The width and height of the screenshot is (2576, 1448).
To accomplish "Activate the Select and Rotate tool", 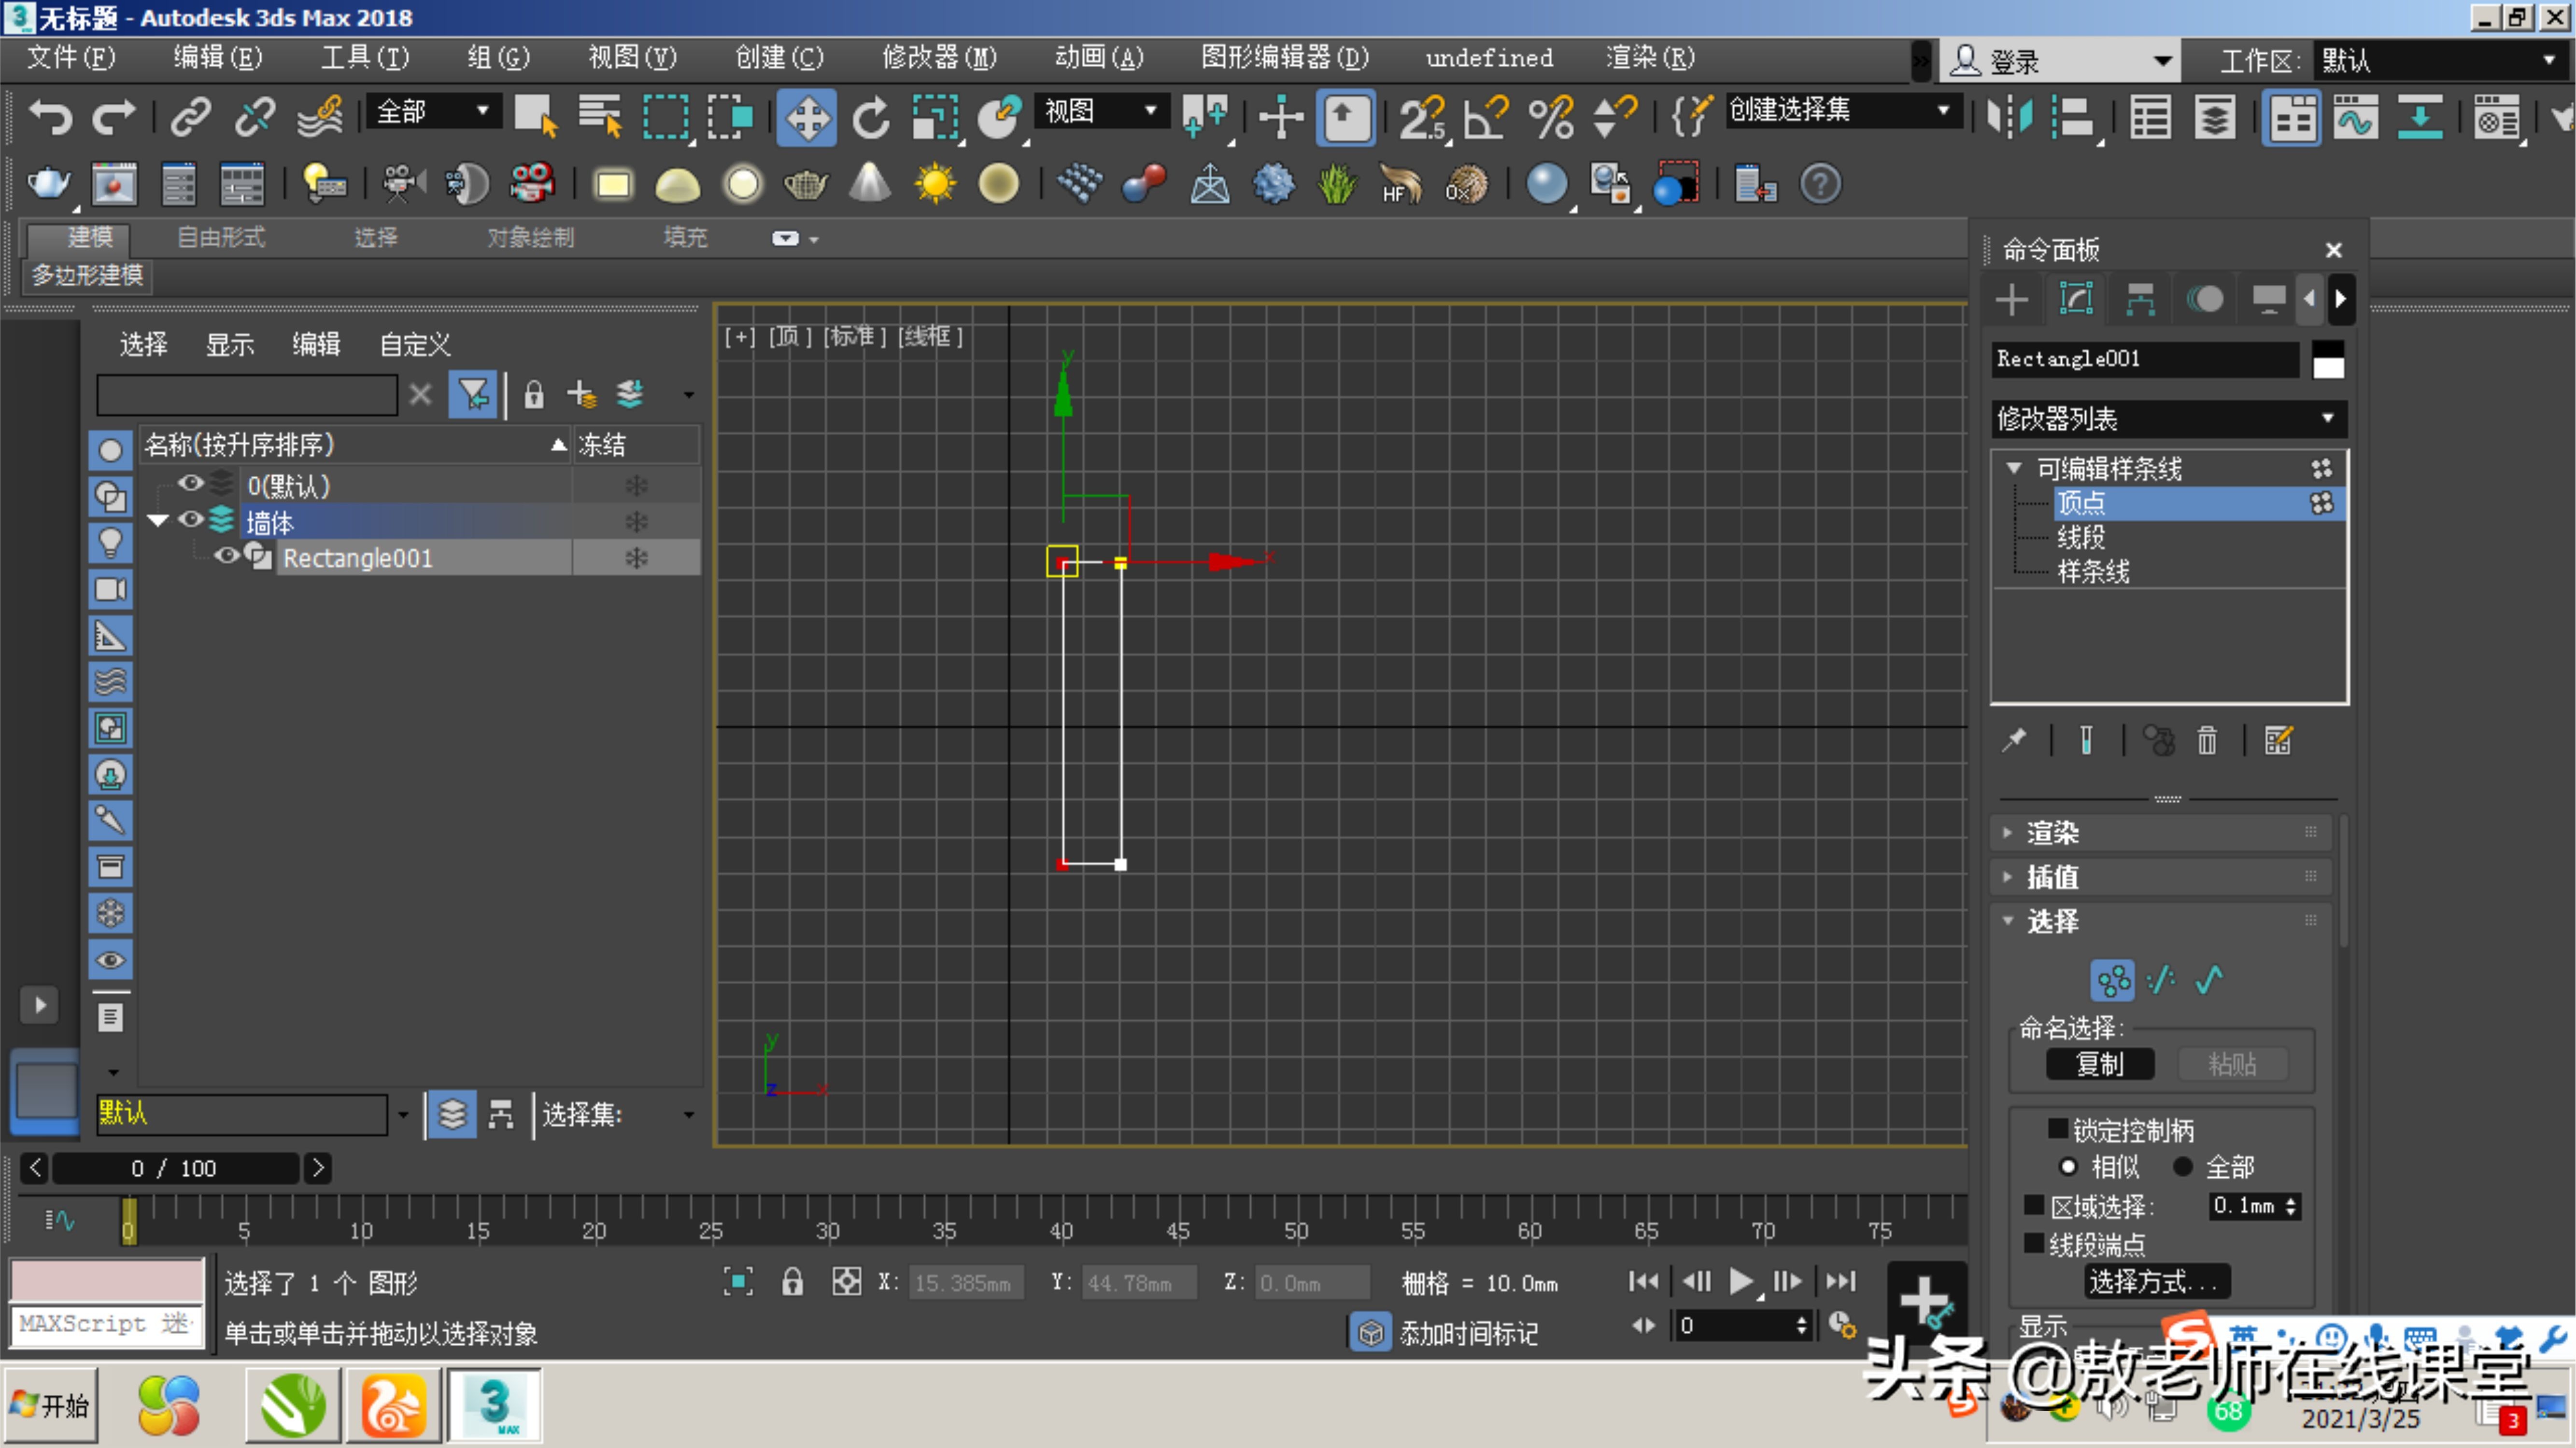I will 869,117.
